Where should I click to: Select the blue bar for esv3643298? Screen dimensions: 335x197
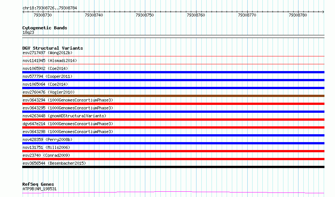click(173, 135)
